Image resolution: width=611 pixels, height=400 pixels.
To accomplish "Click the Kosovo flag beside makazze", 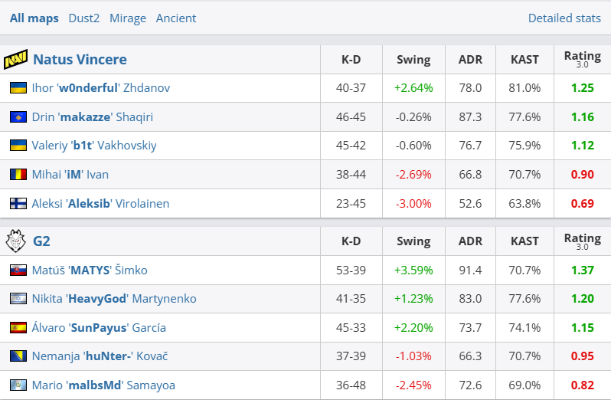I will pyautogui.click(x=18, y=117).
